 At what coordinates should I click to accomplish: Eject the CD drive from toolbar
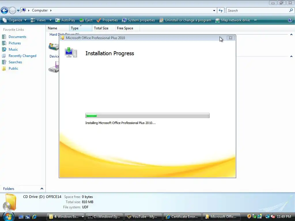86,20
